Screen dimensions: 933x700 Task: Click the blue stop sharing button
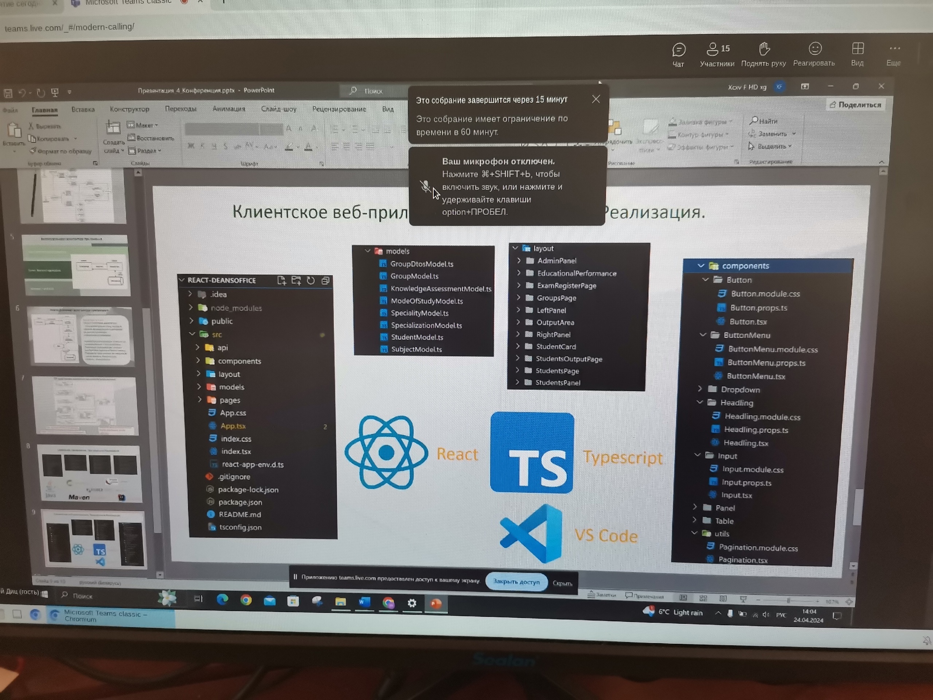516,582
